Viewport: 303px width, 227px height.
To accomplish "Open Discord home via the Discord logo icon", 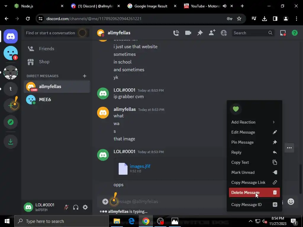I will click(11, 36).
